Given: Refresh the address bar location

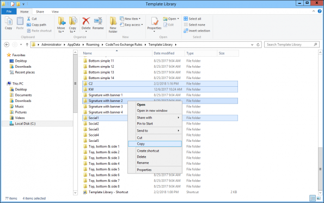Looking at the screenshot, I should [258, 45].
